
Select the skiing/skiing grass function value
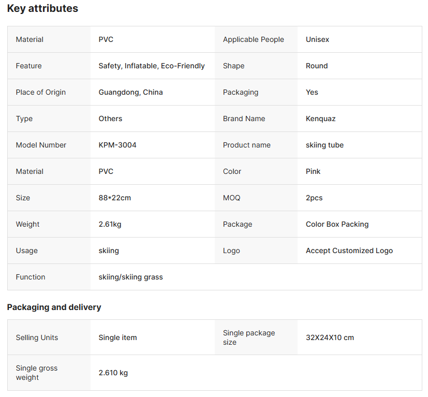tap(130, 277)
